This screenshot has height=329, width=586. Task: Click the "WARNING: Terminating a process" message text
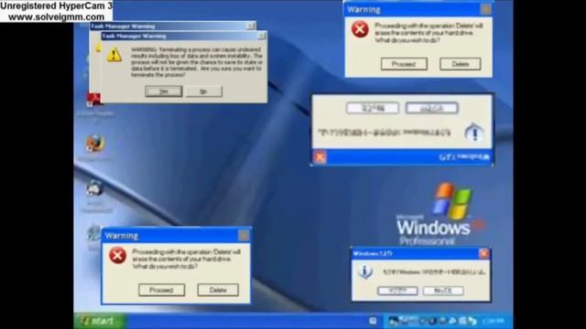197,62
